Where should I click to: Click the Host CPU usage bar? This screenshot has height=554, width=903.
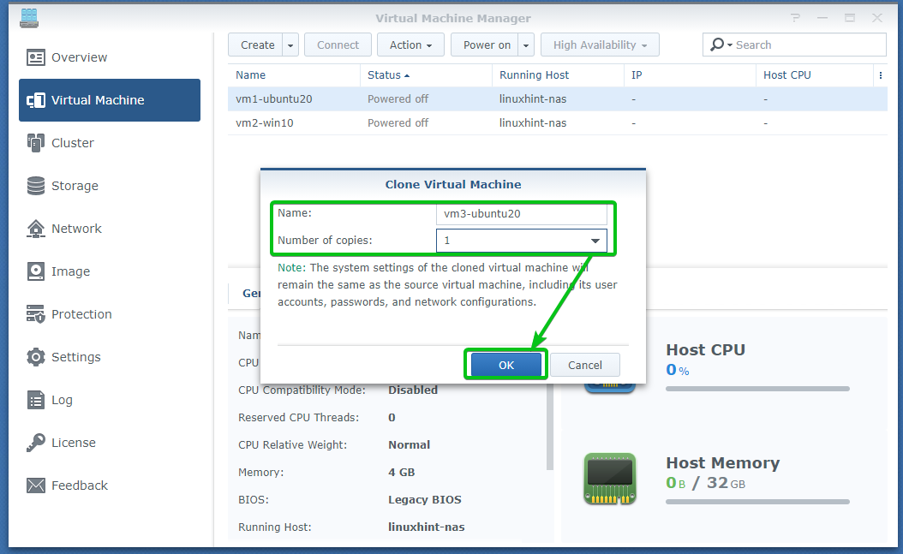(757, 389)
